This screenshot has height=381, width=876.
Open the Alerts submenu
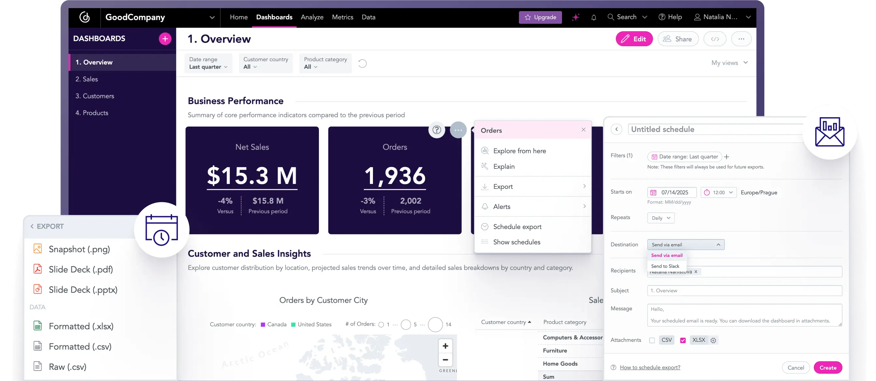point(533,206)
